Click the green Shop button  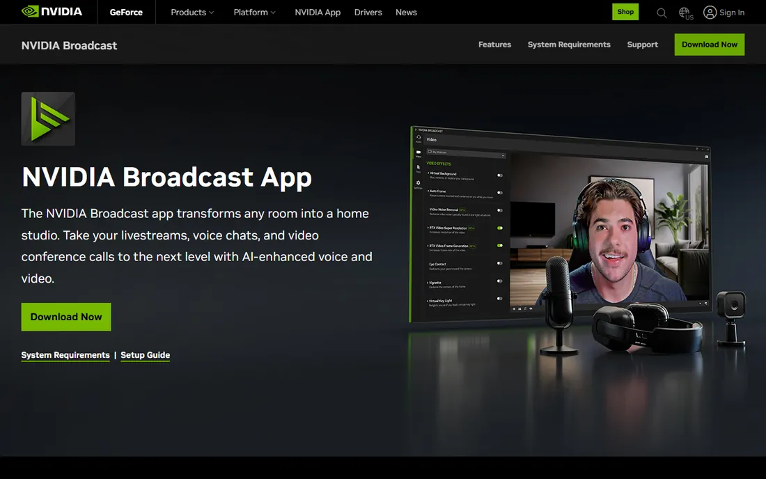(x=625, y=12)
